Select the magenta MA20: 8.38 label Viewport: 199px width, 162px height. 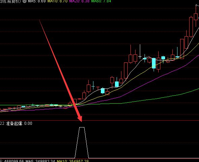coord(79,1)
